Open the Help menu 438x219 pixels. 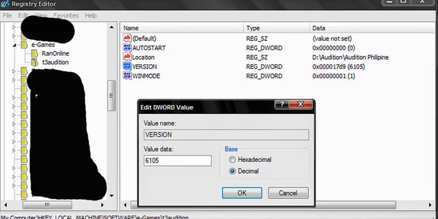tap(91, 15)
